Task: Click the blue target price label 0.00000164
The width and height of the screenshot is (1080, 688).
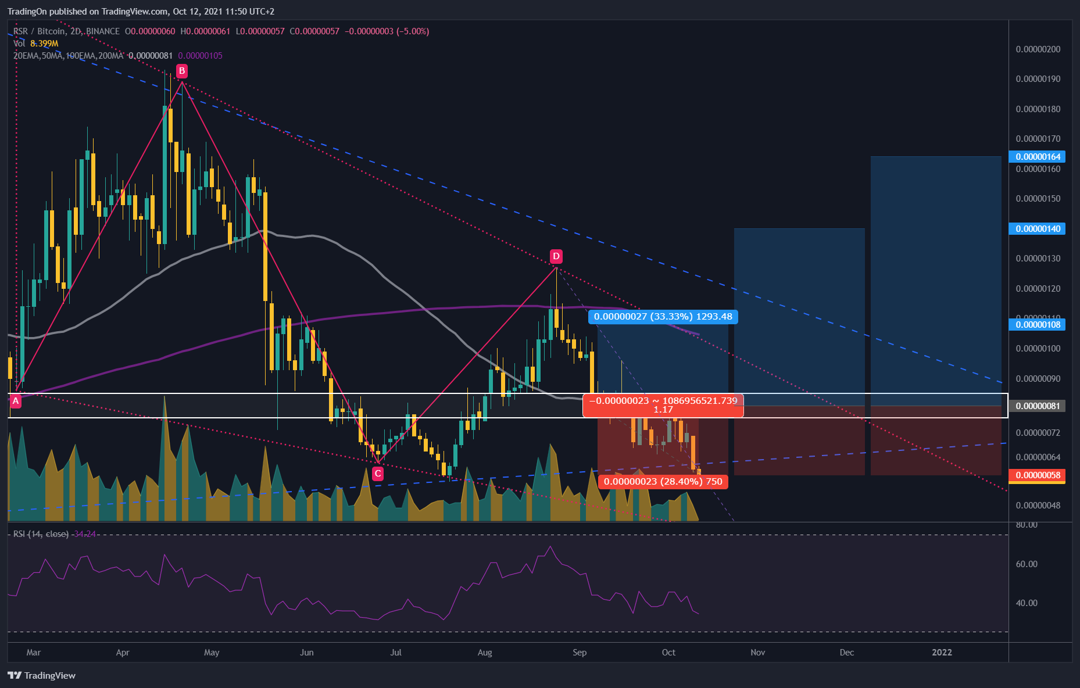Action: 1038,156
